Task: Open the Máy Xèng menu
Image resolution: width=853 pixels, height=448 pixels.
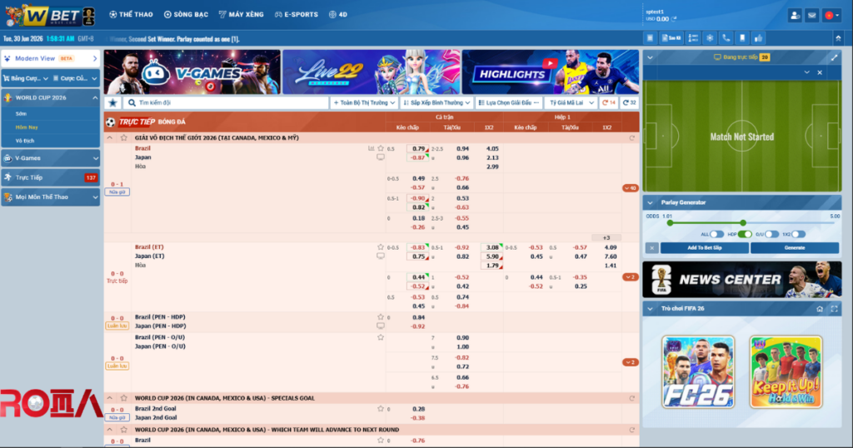Action: [241, 15]
